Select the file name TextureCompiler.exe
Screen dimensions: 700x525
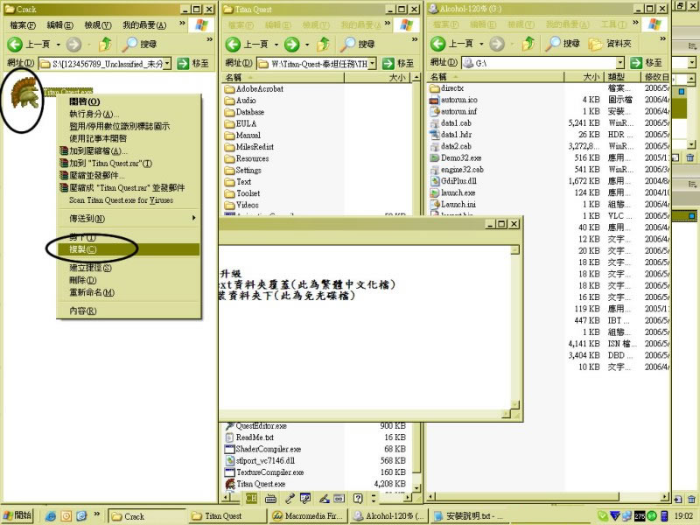coord(270,472)
